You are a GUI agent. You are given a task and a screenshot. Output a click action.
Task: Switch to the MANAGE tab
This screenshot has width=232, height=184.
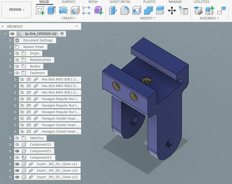click(175, 2)
